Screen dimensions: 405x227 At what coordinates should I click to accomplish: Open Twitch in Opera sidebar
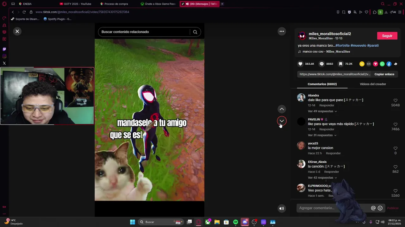tap(4, 49)
